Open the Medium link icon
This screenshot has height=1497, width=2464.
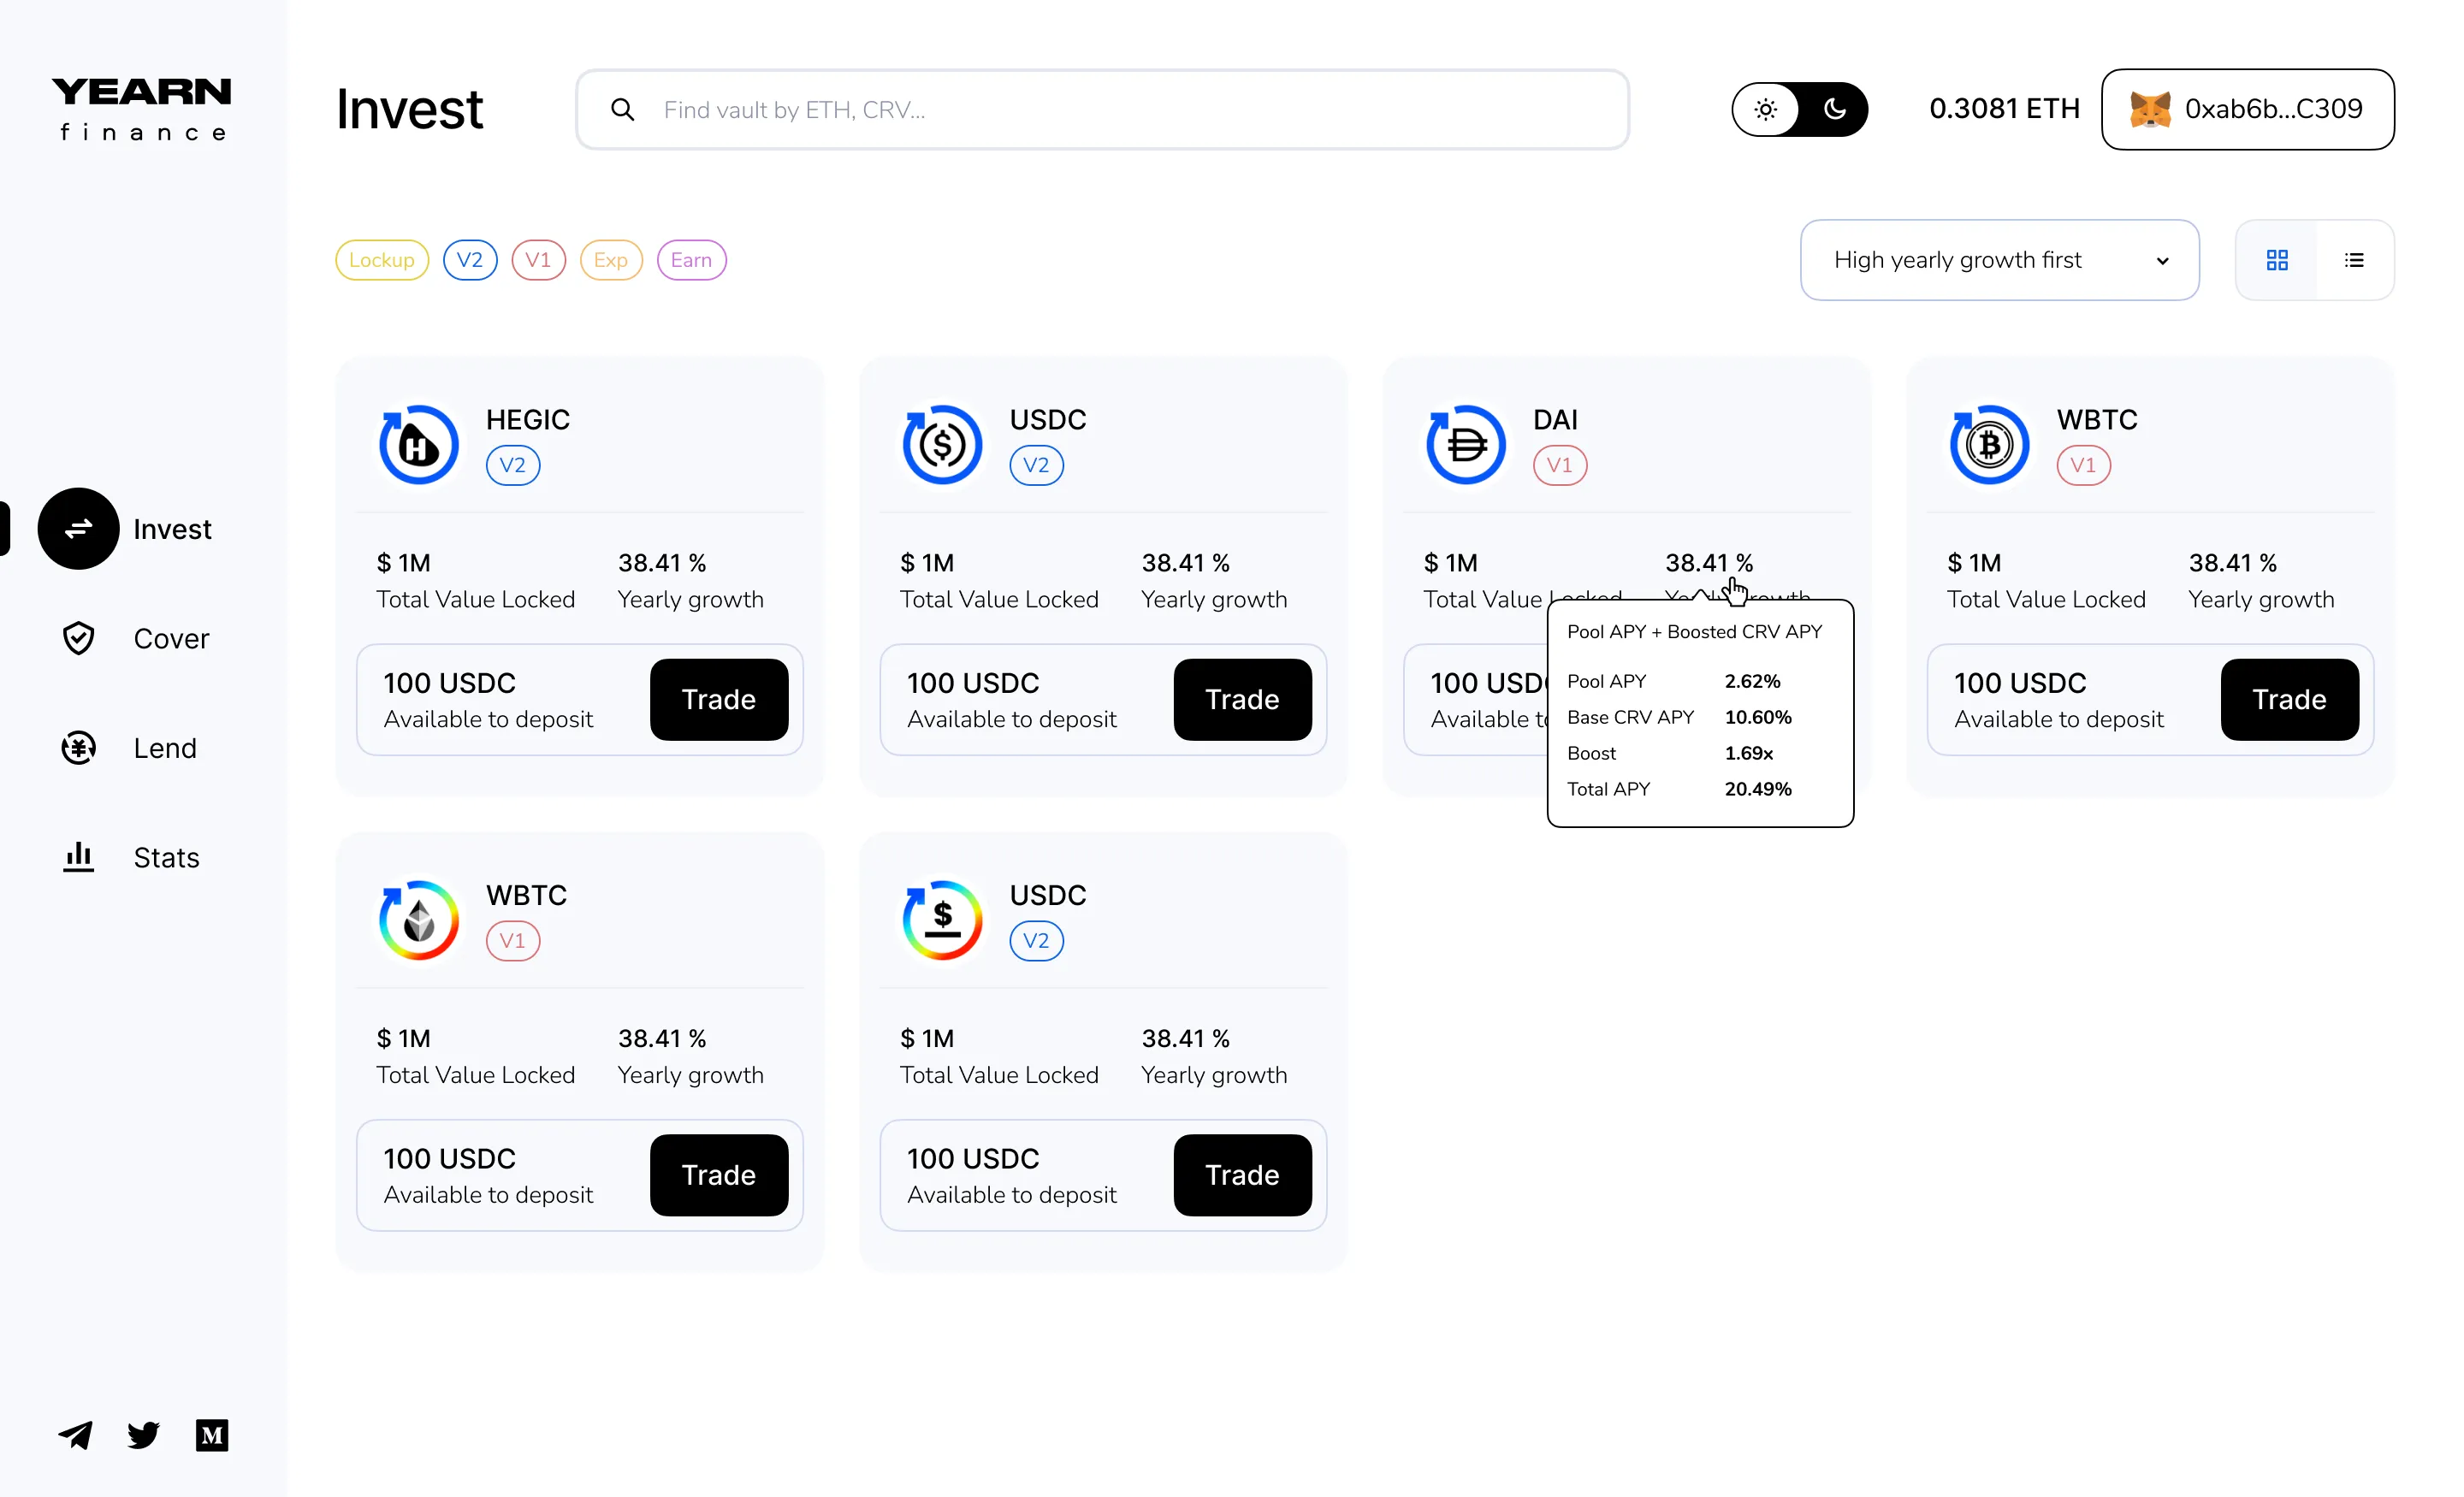(x=212, y=1435)
